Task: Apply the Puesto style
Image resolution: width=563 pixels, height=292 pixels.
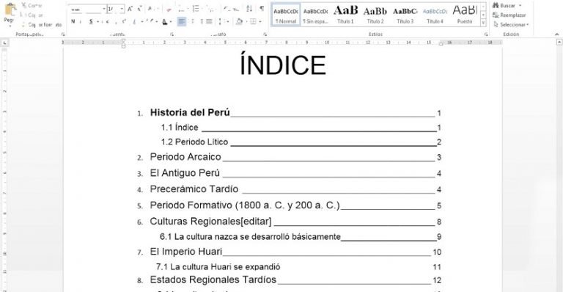Action: pyautogui.click(x=465, y=15)
